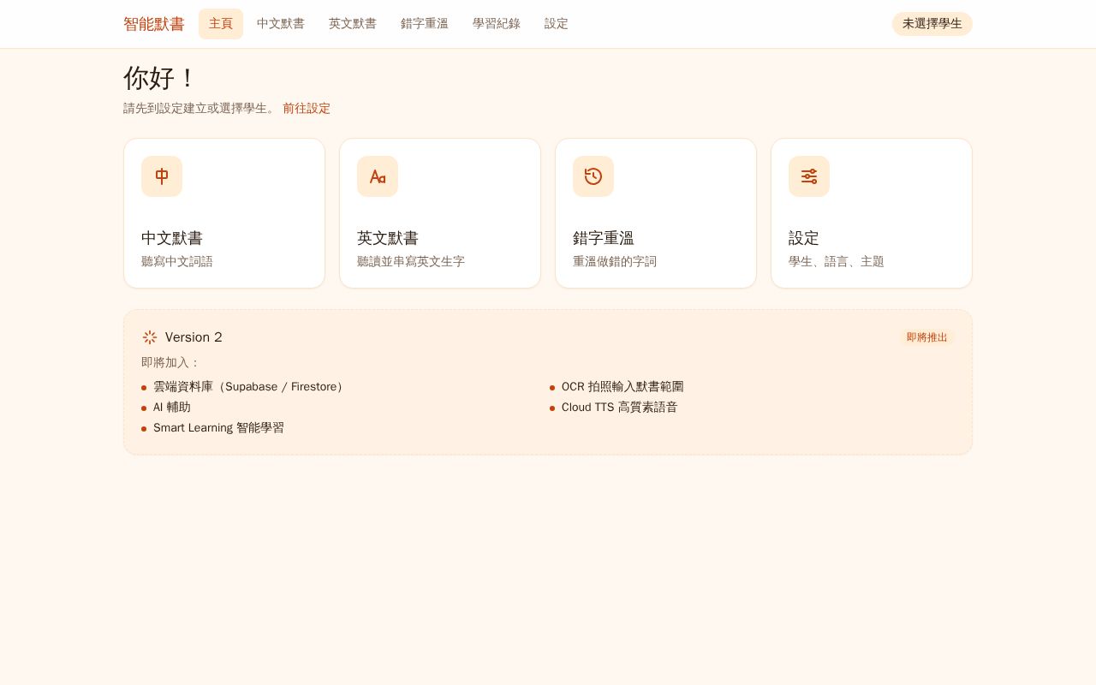Click the card description 重溫做錯的字詞

(x=615, y=262)
